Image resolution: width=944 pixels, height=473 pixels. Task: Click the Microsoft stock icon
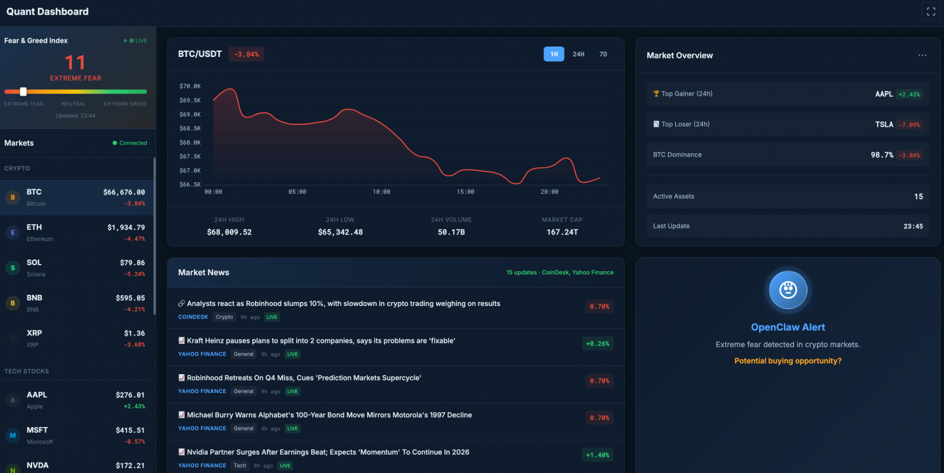click(12, 436)
